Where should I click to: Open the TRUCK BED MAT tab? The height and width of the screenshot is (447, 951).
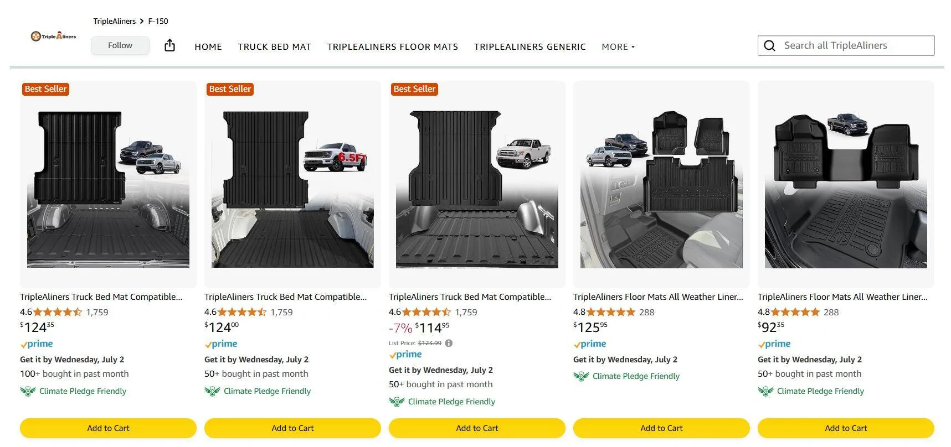(x=274, y=47)
